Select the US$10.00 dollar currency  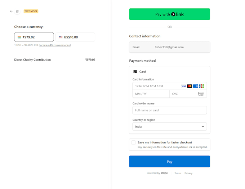tap(75, 37)
